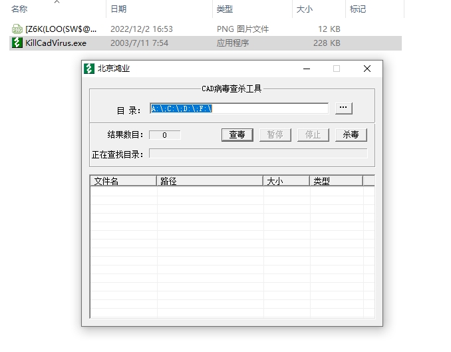Click the 结果数目 count field
451x352 pixels.
point(165,135)
